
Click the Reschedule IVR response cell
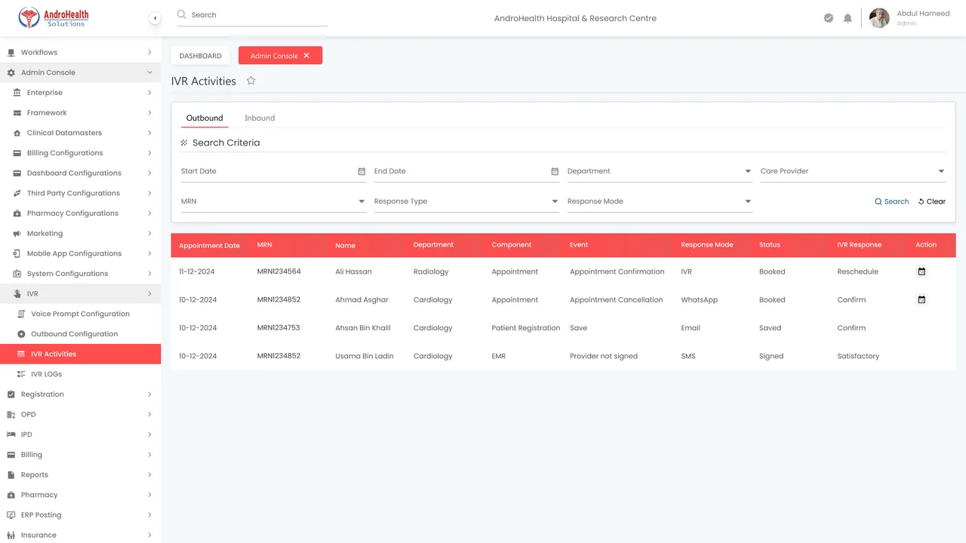[858, 271]
